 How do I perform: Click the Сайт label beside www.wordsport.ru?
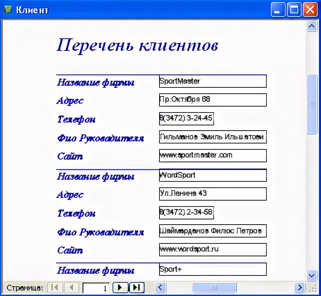coord(70,250)
